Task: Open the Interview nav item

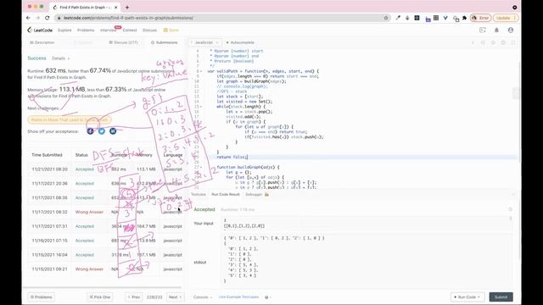Action: point(108,30)
